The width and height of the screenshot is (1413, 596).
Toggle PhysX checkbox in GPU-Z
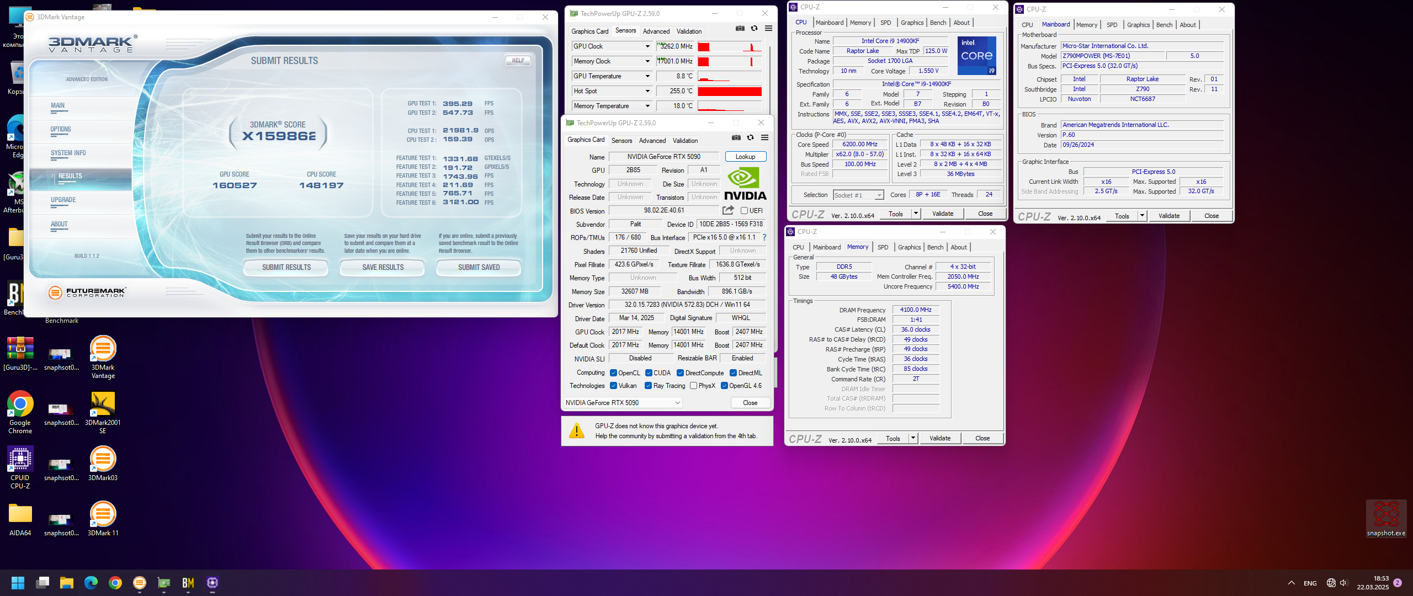pos(693,386)
